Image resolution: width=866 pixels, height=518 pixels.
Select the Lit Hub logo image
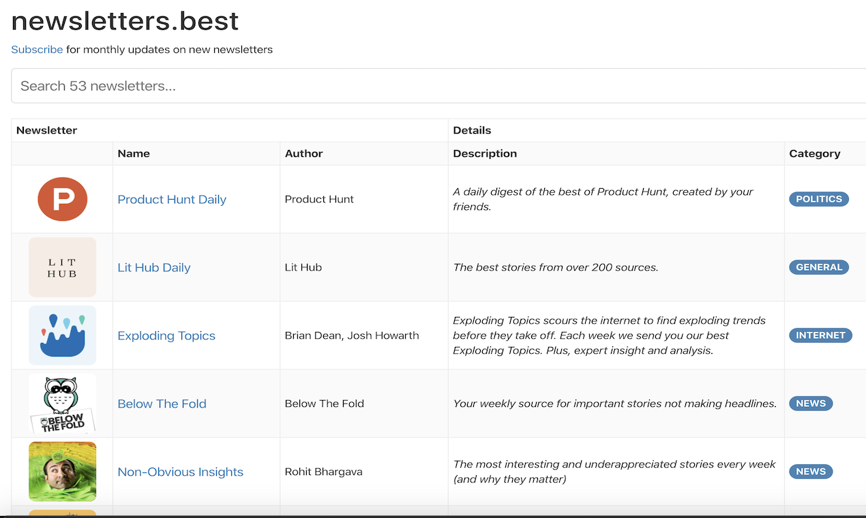tap(62, 266)
